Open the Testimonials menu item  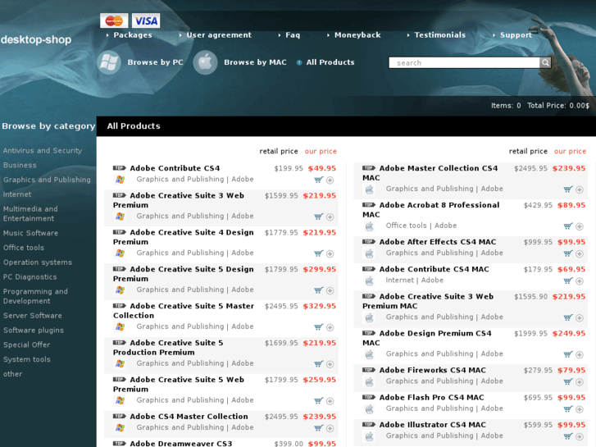(439, 35)
